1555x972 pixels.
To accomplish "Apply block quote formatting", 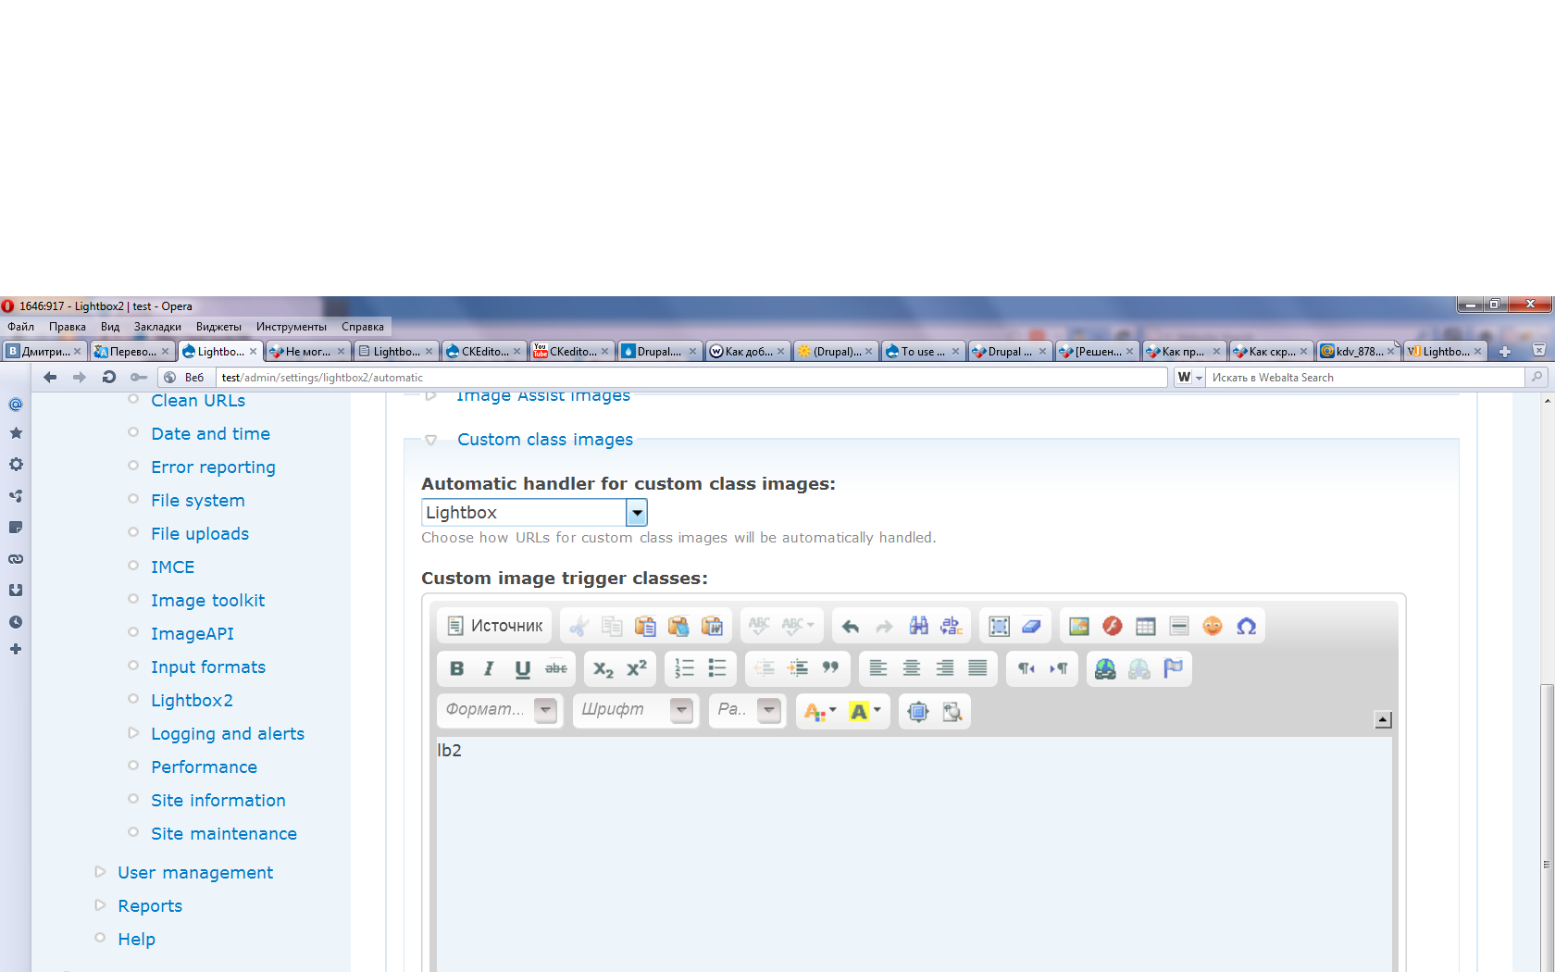I will [830, 668].
